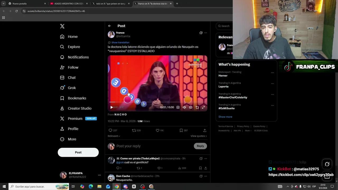Mute the video volume

click(184, 107)
